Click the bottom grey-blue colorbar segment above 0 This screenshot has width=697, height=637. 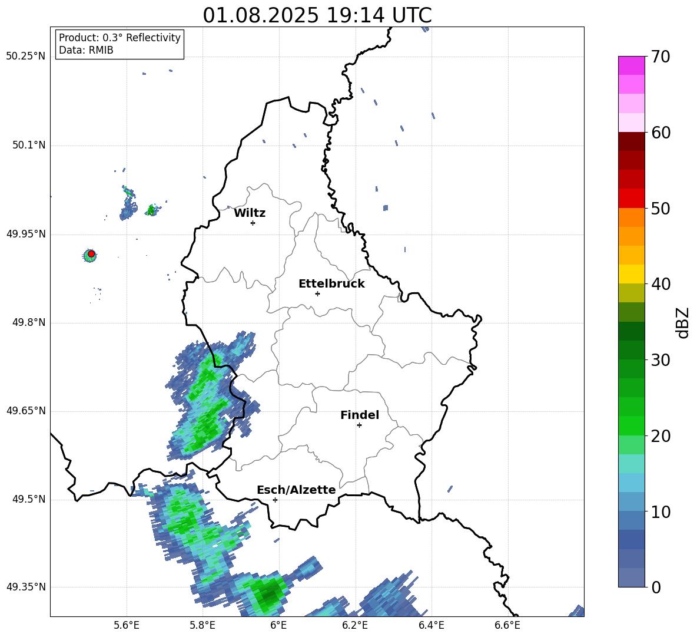coord(631,577)
